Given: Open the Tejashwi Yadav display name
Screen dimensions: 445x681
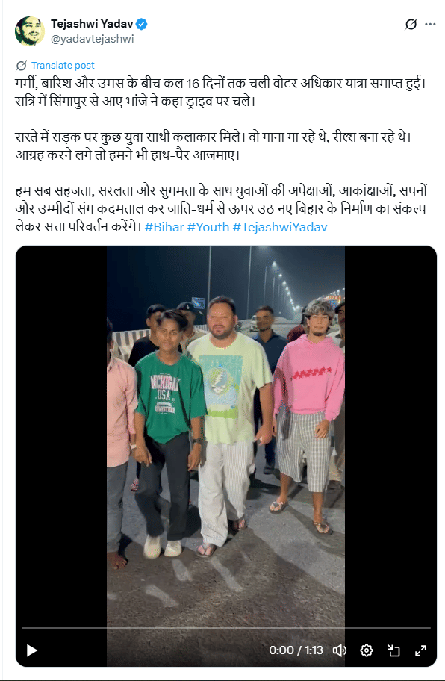Looking at the screenshot, I should pos(92,24).
